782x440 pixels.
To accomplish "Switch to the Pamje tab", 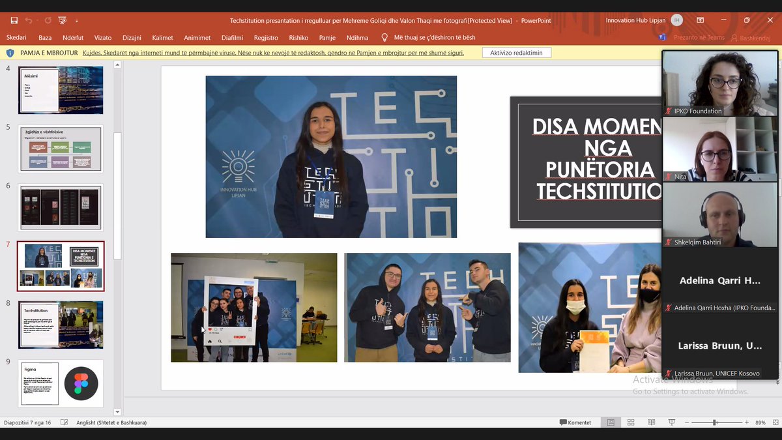I will tap(327, 38).
